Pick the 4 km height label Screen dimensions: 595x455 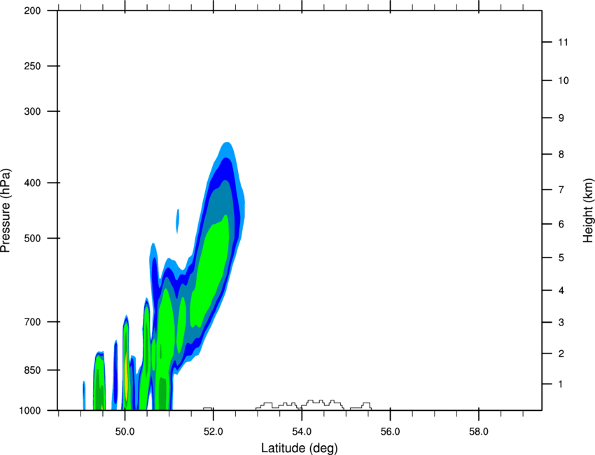(561, 290)
